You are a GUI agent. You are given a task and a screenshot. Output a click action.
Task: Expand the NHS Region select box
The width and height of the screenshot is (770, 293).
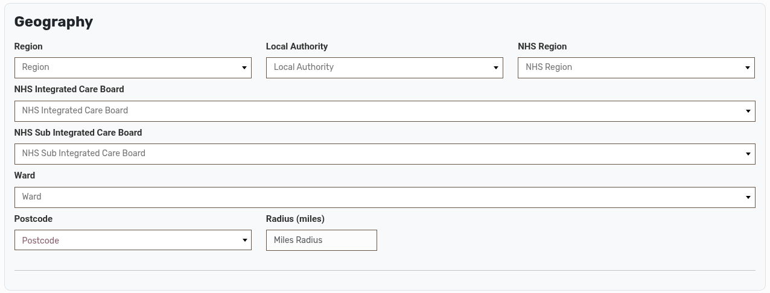pyautogui.click(x=628, y=68)
